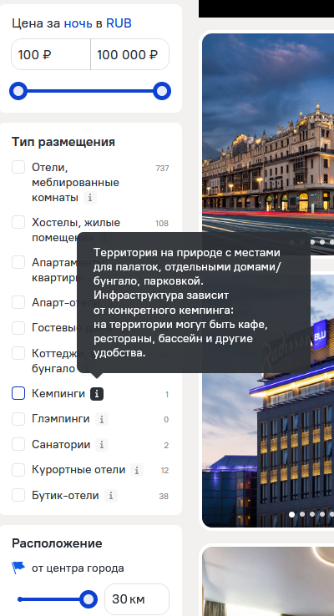Click info icon next to Бутик-отели
This screenshot has width=334, height=616.
click(x=111, y=496)
